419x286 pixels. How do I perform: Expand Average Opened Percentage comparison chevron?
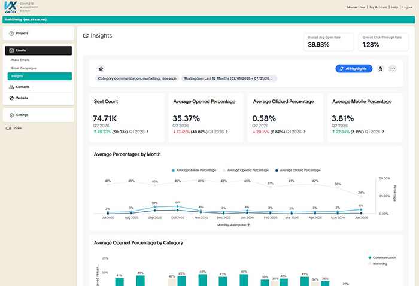pyautogui.click(x=227, y=132)
